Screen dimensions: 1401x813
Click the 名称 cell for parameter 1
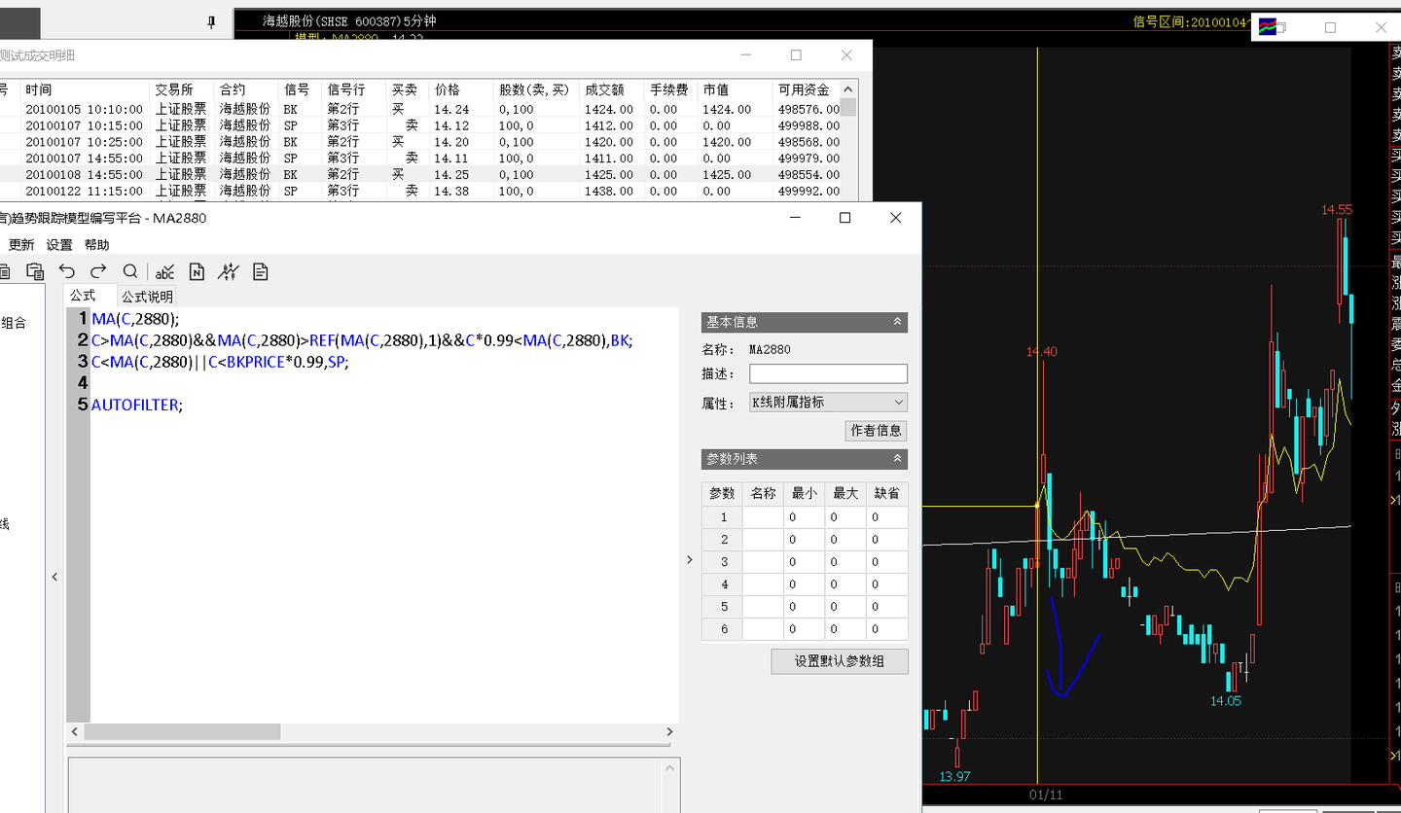pyautogui.click(x=763, y=517)
